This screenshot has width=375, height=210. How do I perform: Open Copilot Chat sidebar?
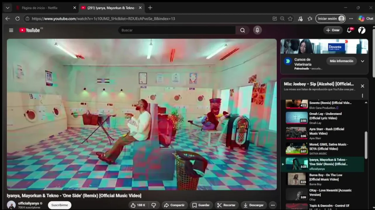[x=366, y=18]
